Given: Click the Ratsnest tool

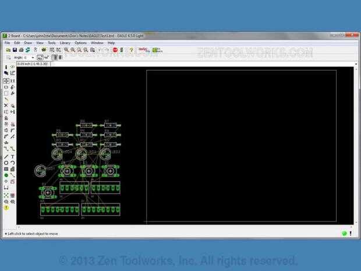Looking at the screenshot, I should [x=6, y=195].
